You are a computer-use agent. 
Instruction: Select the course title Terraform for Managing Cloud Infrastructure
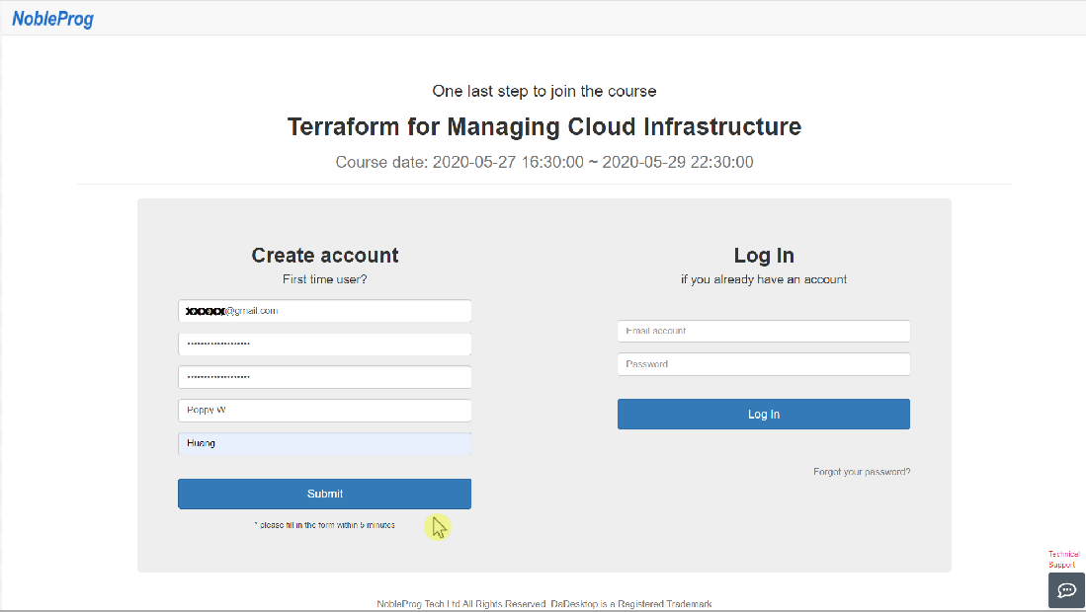click(544, 126)
